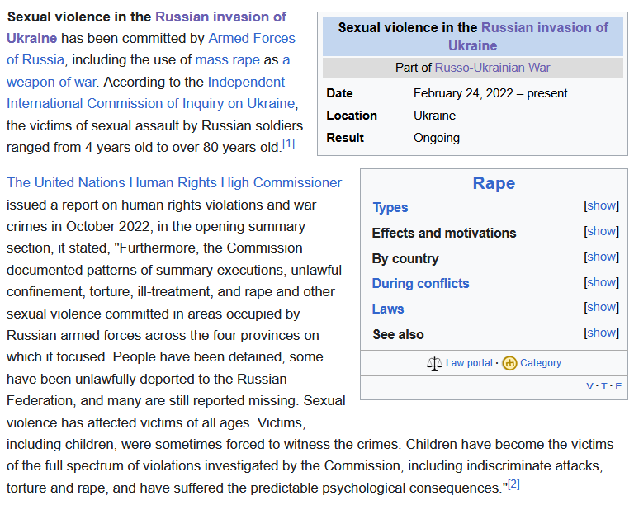Expand the Types section
The height and width of the screenshot is (505, 634).
602,205
